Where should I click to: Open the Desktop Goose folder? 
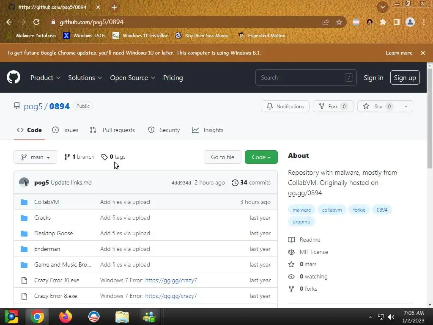pyautogui.click(x=54, y=233)
